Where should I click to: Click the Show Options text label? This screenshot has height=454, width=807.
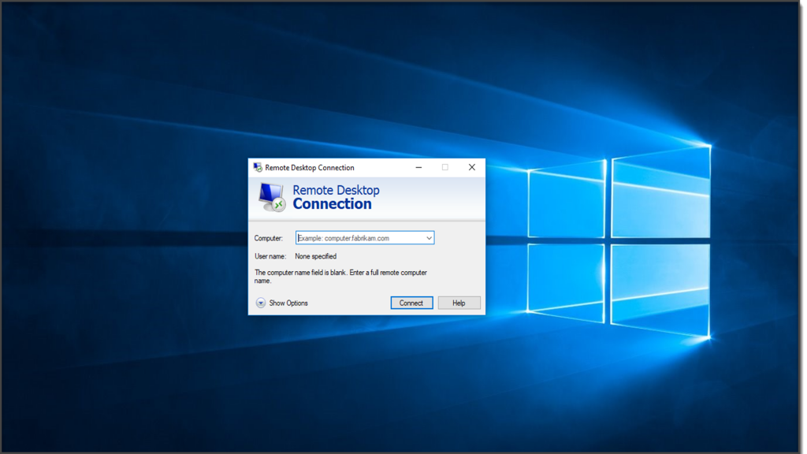click(x=287, y=303)
